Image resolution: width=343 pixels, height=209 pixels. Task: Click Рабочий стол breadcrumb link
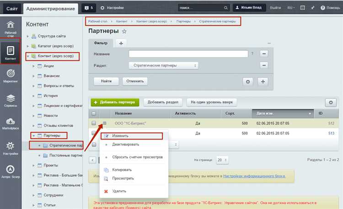(98, 21)
